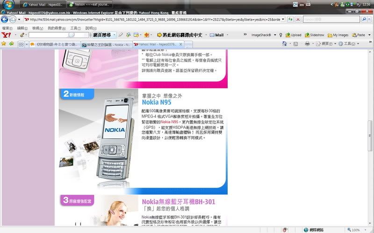Open the 工具 (Tools) command bar gear menu
374x233 pixels.
pyautogui.click(x=349, y=44)
